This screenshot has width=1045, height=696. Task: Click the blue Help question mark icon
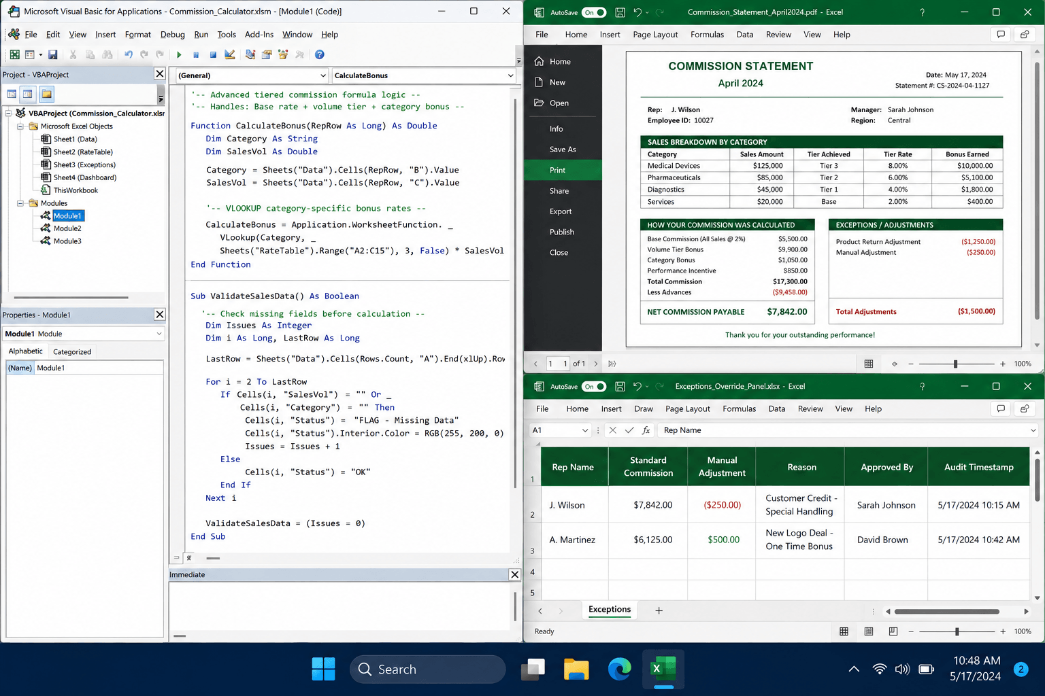pos(319,54)
